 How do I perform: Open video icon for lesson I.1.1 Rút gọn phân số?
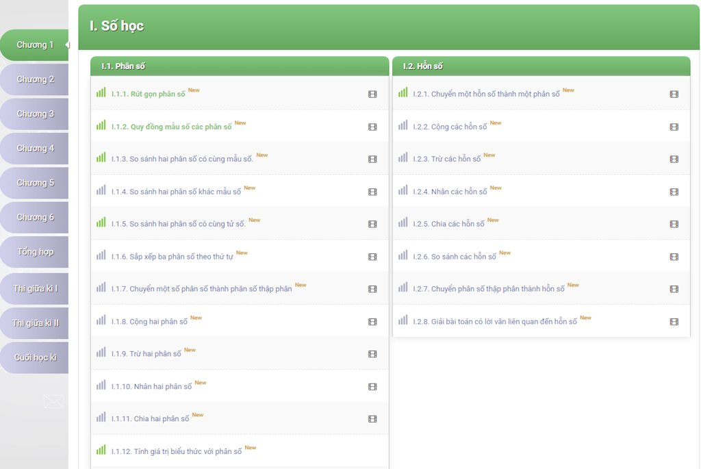click(372, 94)
